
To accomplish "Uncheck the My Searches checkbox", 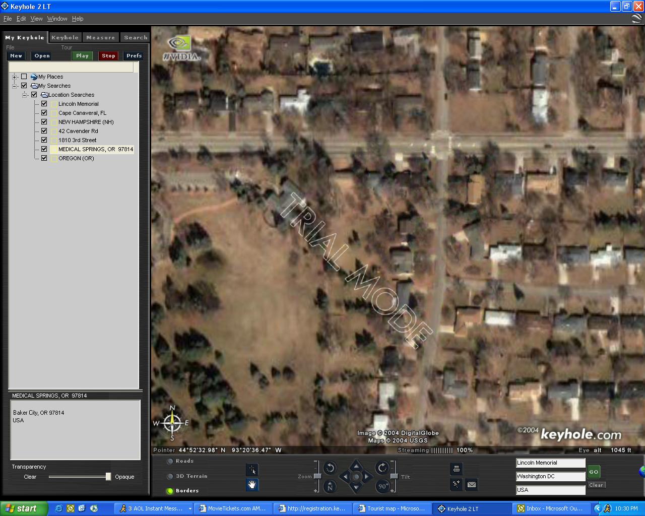I will pos(24,86).
